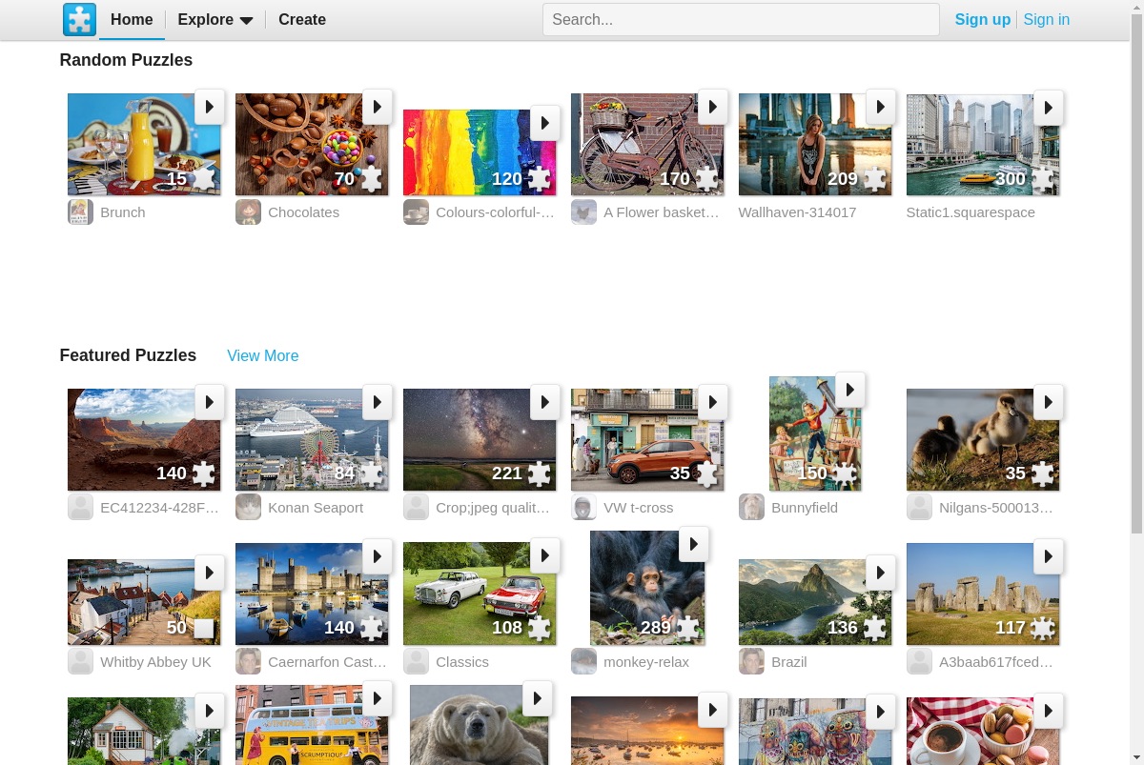The image size is (1144, 765).
Task: Click the Colours-colorful author avatar
Action: point(416,211)
